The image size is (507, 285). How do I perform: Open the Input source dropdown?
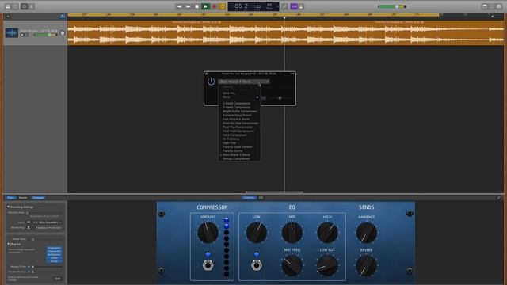[x=48, y=222]
